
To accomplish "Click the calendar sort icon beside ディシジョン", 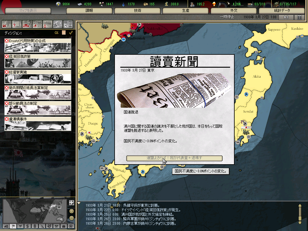I will coord(64,32).
